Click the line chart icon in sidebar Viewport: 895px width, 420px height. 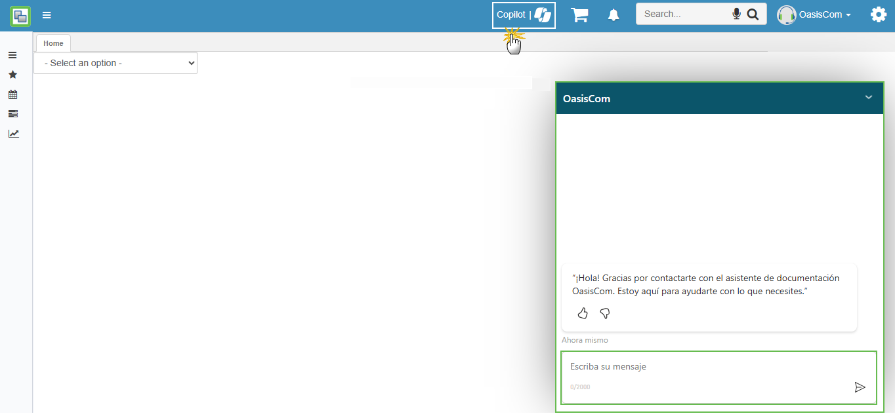click(13, 134)
